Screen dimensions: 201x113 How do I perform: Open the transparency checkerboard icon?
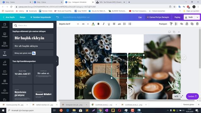point(176,24)
